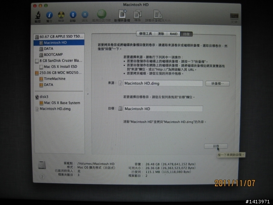Click the source field containing Macintosh HD.dmg

[x=163, y=83]
